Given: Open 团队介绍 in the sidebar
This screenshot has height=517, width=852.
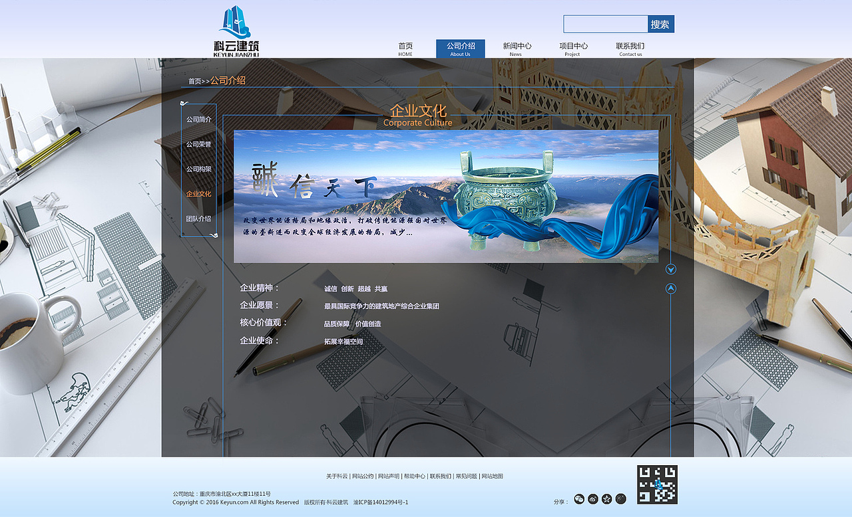Looking at the screenshot, I should pos(199,219).
